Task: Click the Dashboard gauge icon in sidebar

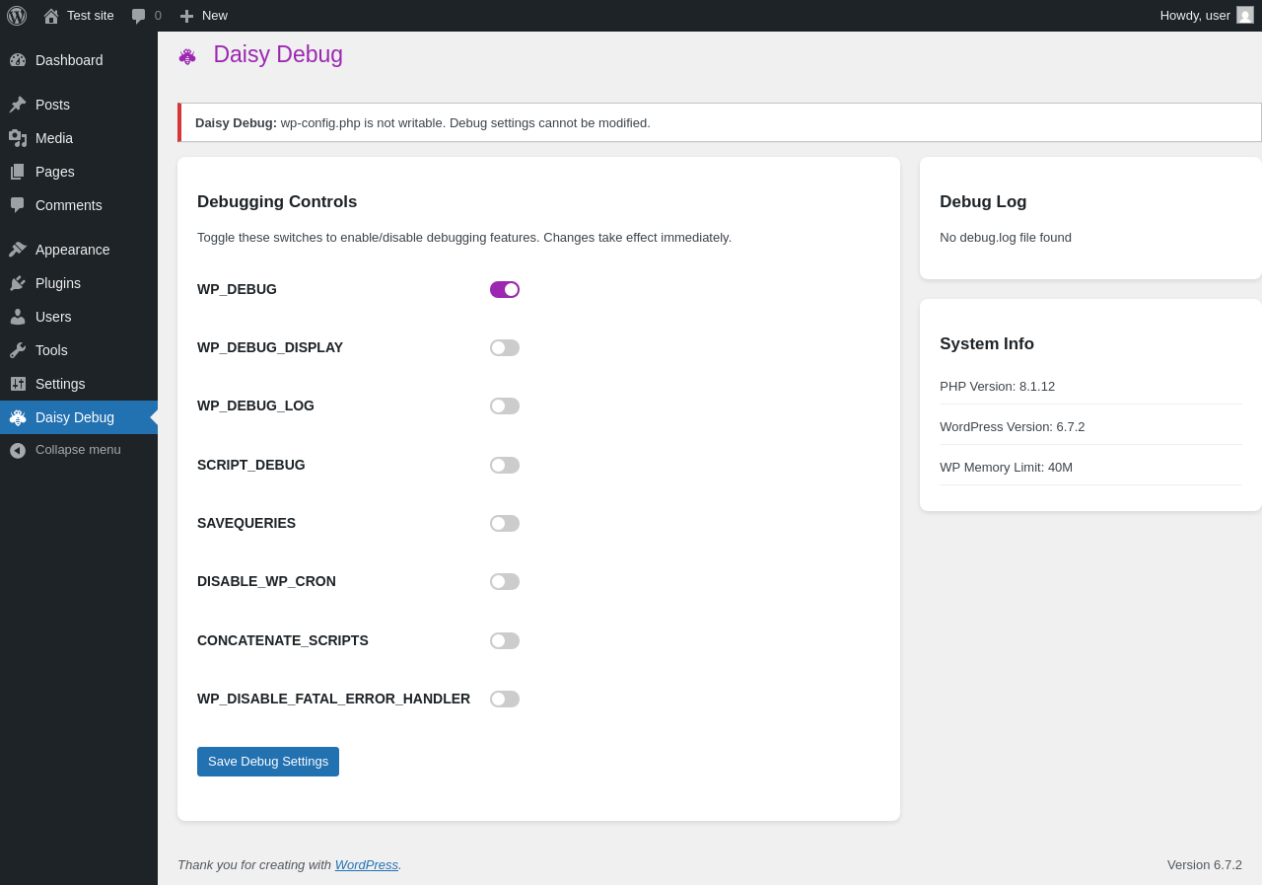Action: 18,60
